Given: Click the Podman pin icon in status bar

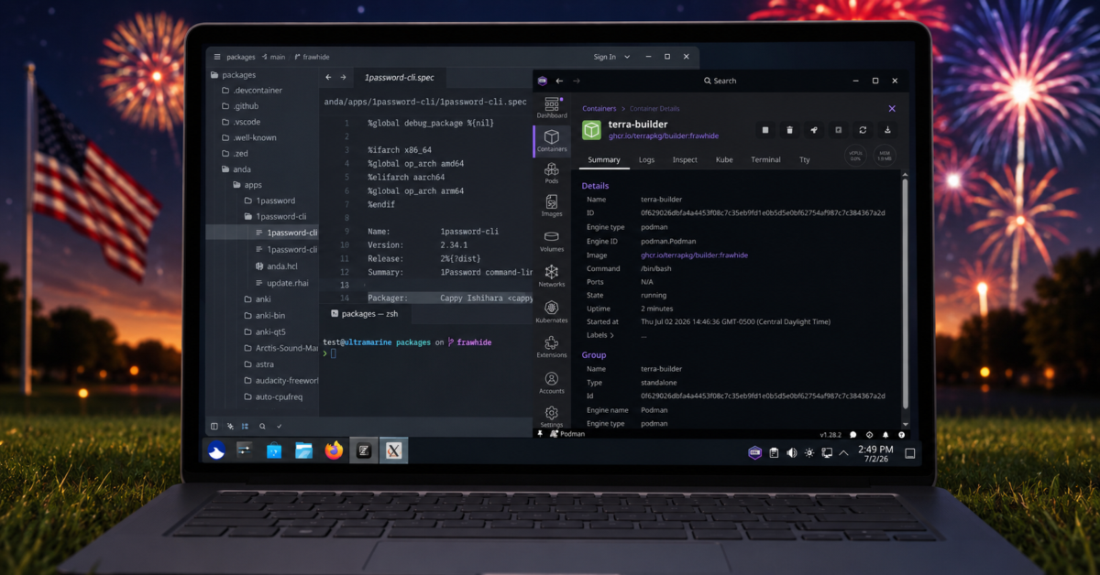Looking at the screenshot, I should (542, 434).
